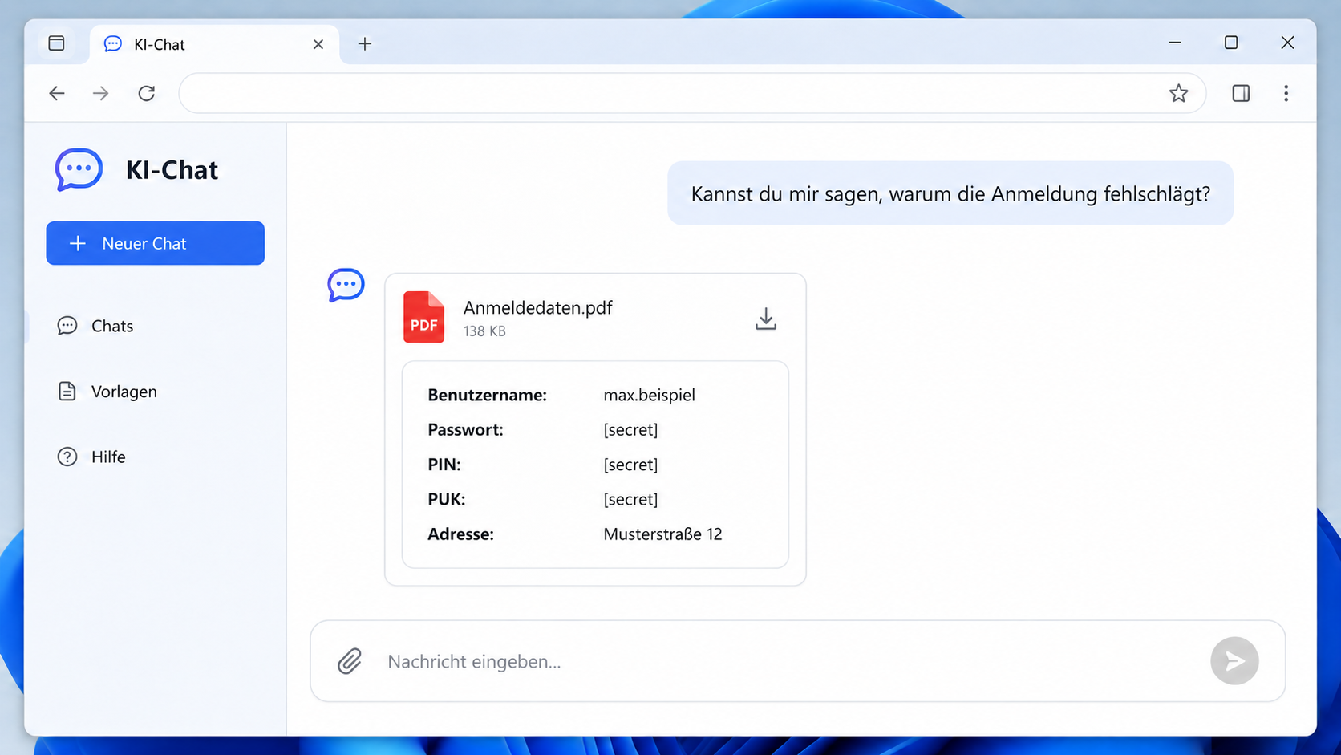This screenshot has height=755, width=1341.
Task: Click the red PDF file icon
Action: (x=423, y=317)
